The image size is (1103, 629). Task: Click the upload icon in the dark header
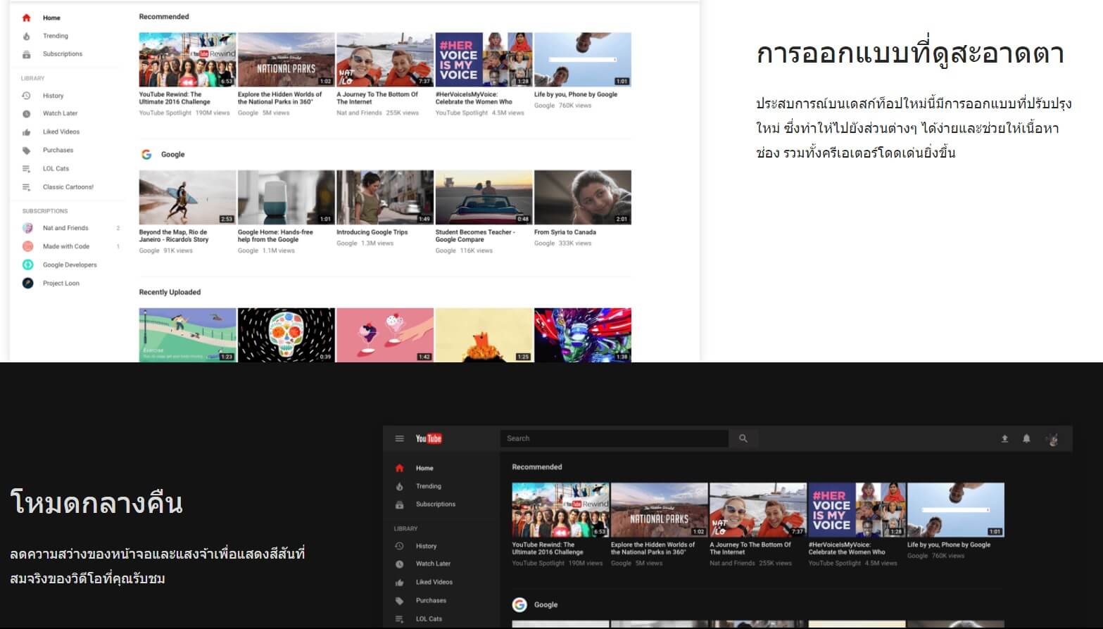tap(1002, 438)
